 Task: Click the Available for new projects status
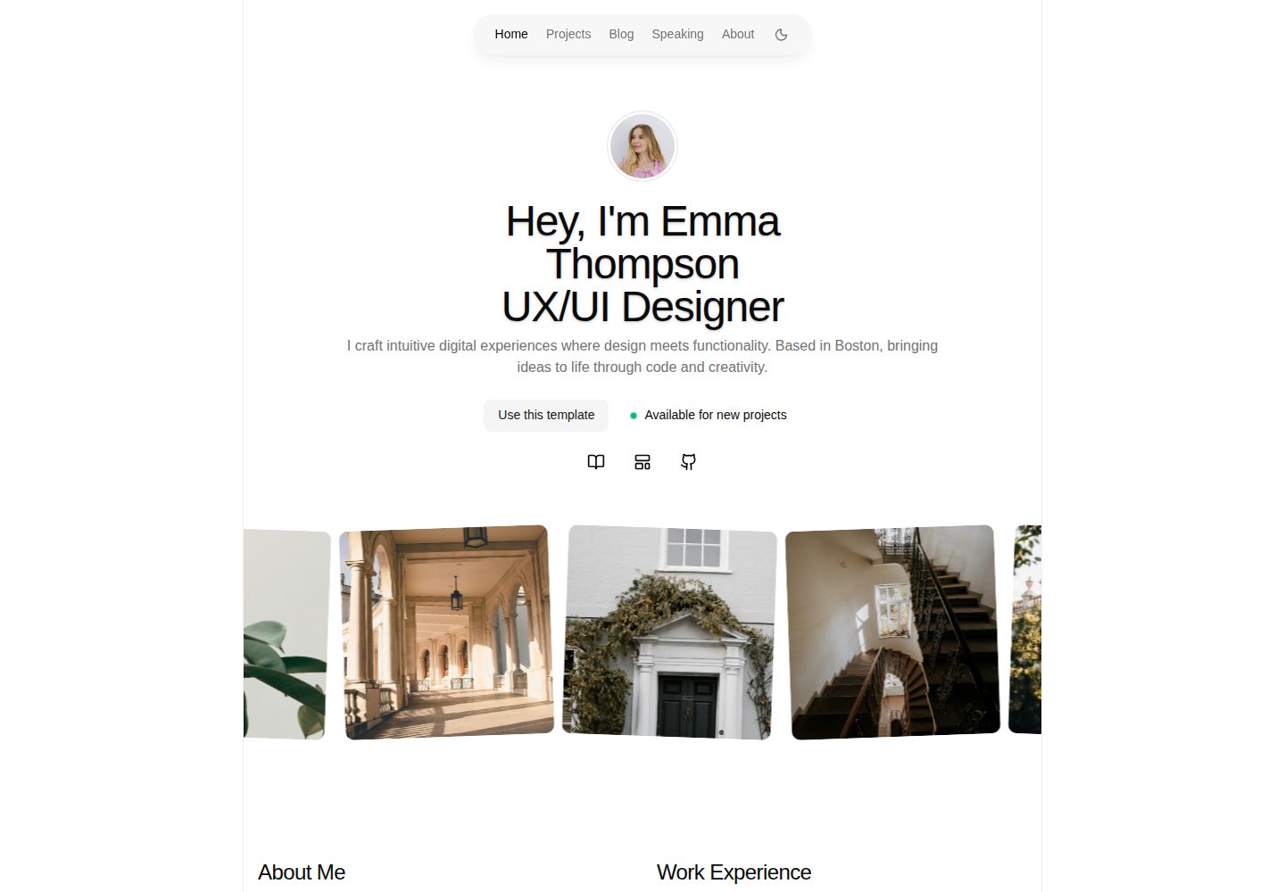[x=709, y=415]
